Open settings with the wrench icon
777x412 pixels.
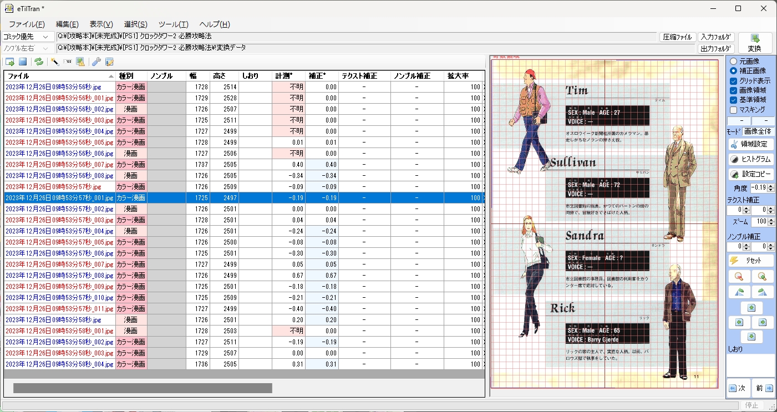(96, 62)
